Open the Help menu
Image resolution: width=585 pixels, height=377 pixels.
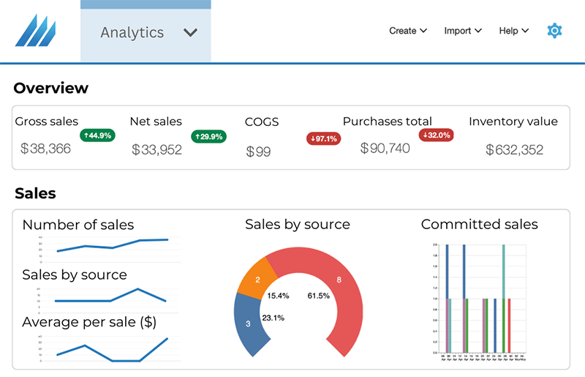(513, 31)
